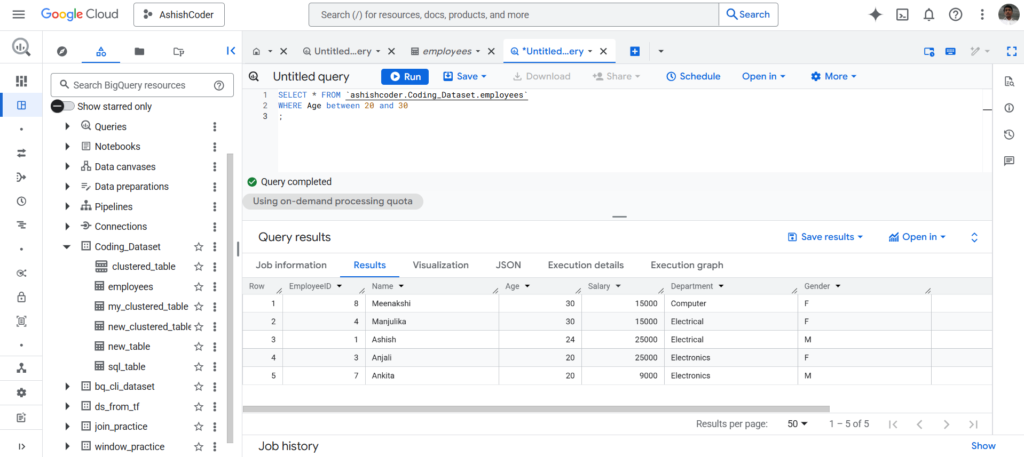Open Job information tab

[291, 265]
